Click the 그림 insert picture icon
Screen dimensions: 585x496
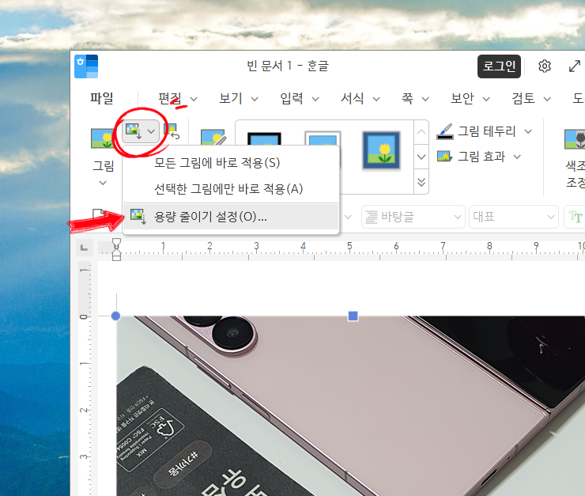pos(102,138)
